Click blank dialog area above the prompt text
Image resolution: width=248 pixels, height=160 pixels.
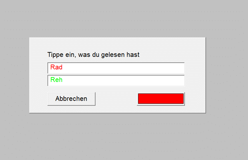116,44
